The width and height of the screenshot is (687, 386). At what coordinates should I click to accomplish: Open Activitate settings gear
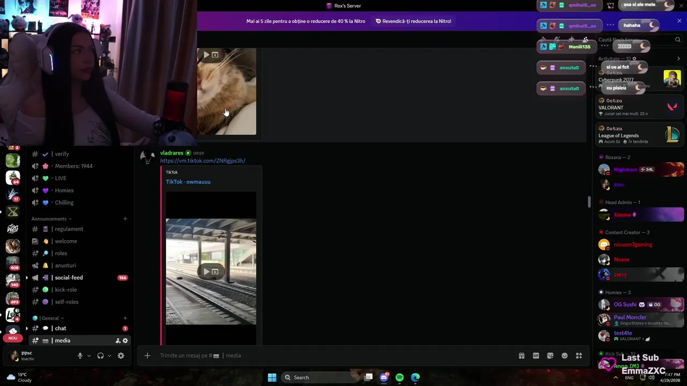tap(634, 59)
